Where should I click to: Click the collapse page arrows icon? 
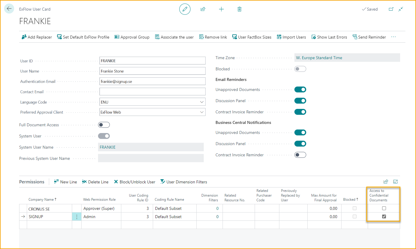coord(401,9)
